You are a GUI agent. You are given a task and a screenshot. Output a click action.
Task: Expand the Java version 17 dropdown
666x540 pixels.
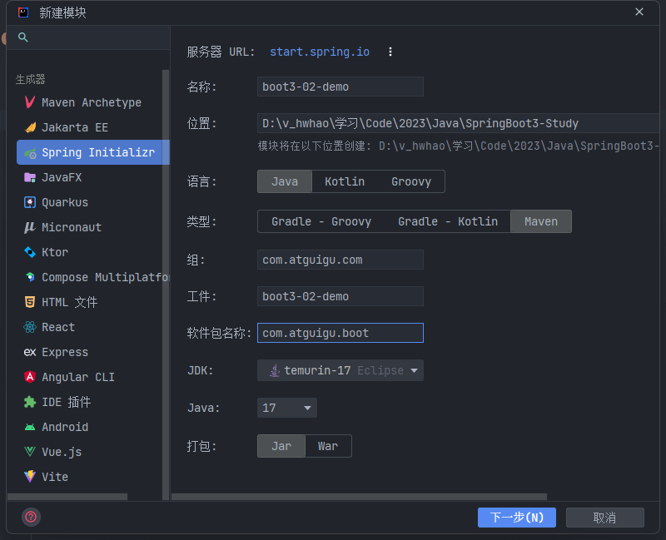coord(287,408)
